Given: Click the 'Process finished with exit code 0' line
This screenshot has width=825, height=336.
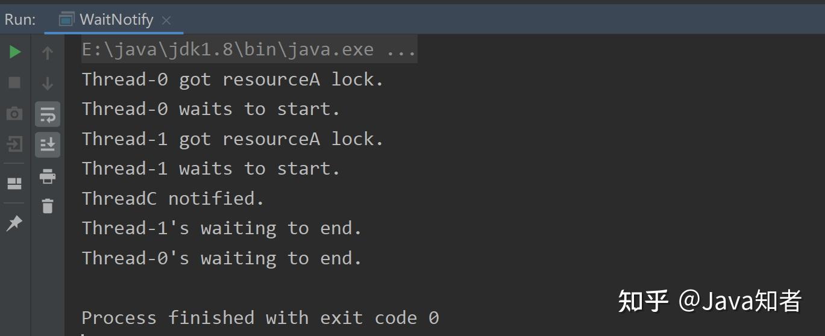Looking at the screenshot, I should pos(260,317).
